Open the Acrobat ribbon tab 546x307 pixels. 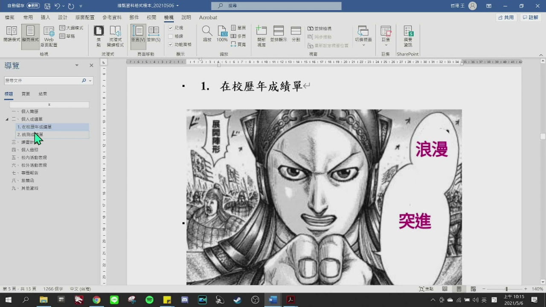[x=208, y=17]
